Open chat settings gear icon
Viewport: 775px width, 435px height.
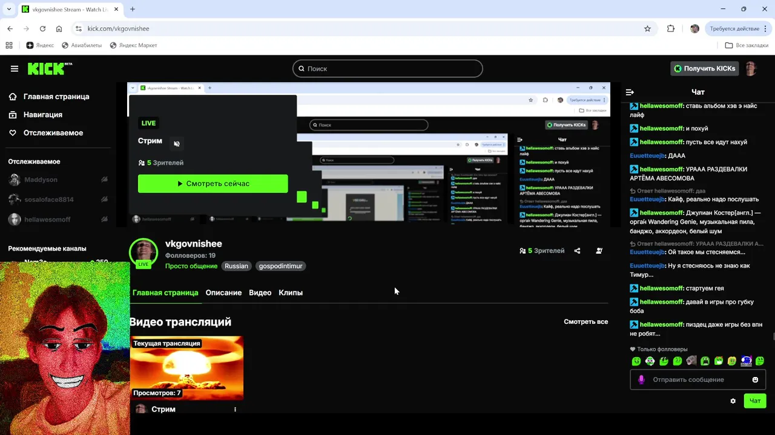733,401
